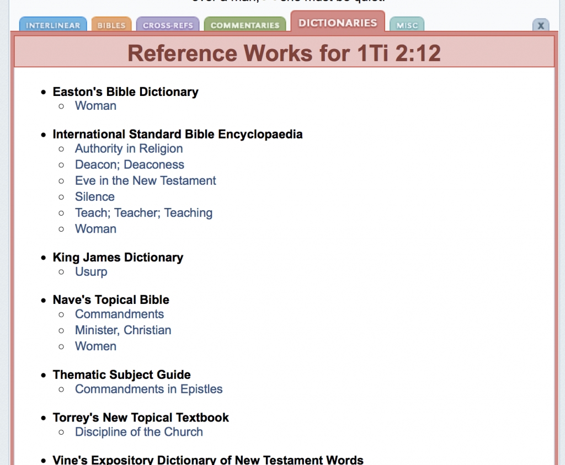The image size is (565, 465).
Task: Click the Silence encyclopaedia entry
Action: (95, 197)
